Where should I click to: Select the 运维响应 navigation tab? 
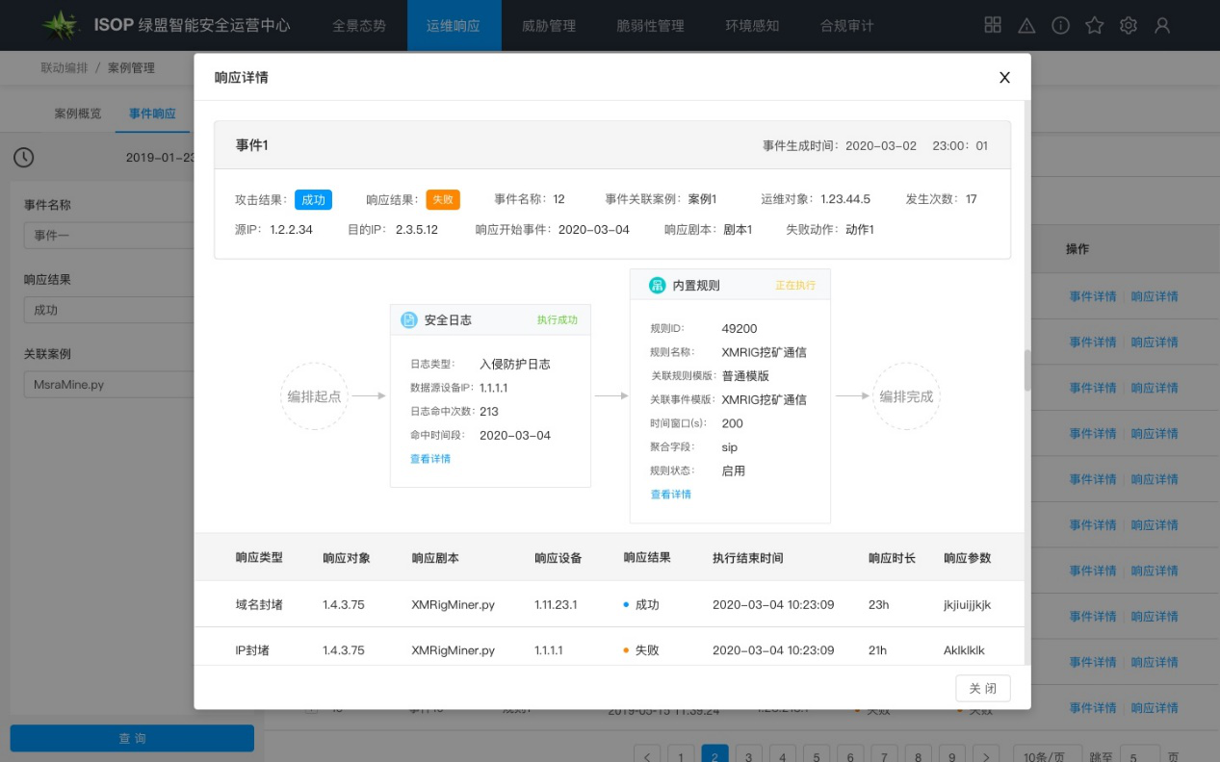click(x=454, y=26)
